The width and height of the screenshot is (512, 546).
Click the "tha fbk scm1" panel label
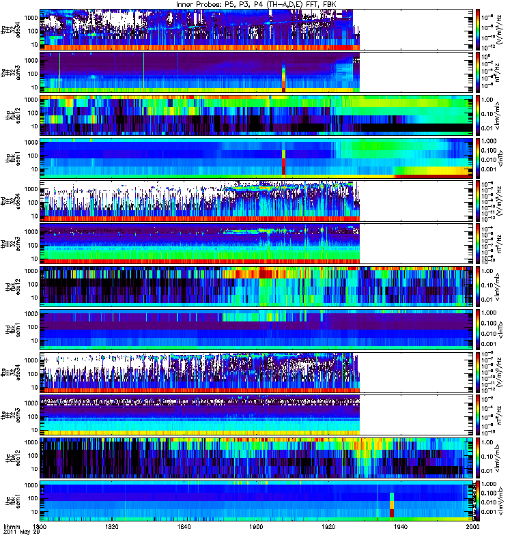[13, 158]
